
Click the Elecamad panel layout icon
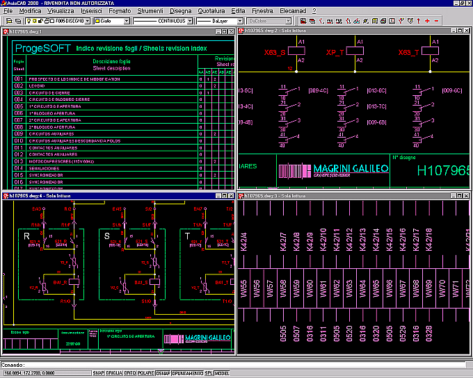click(x=392, y=21)
